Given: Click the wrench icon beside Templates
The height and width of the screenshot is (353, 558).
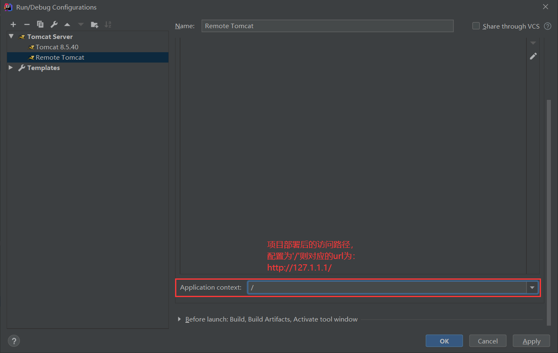Looking at the screenshot, I should [22, 68].
